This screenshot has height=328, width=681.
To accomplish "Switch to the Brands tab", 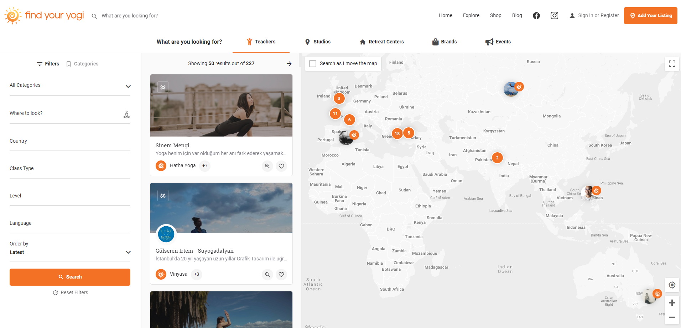I will pos(445,42).
